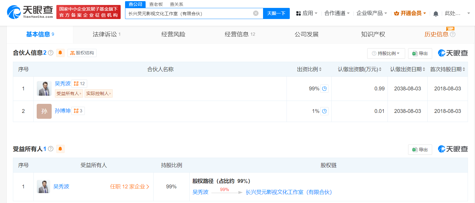The image size is (475, 203).
Task: Select the 查老板 search tab
Action: coord(156,4)
